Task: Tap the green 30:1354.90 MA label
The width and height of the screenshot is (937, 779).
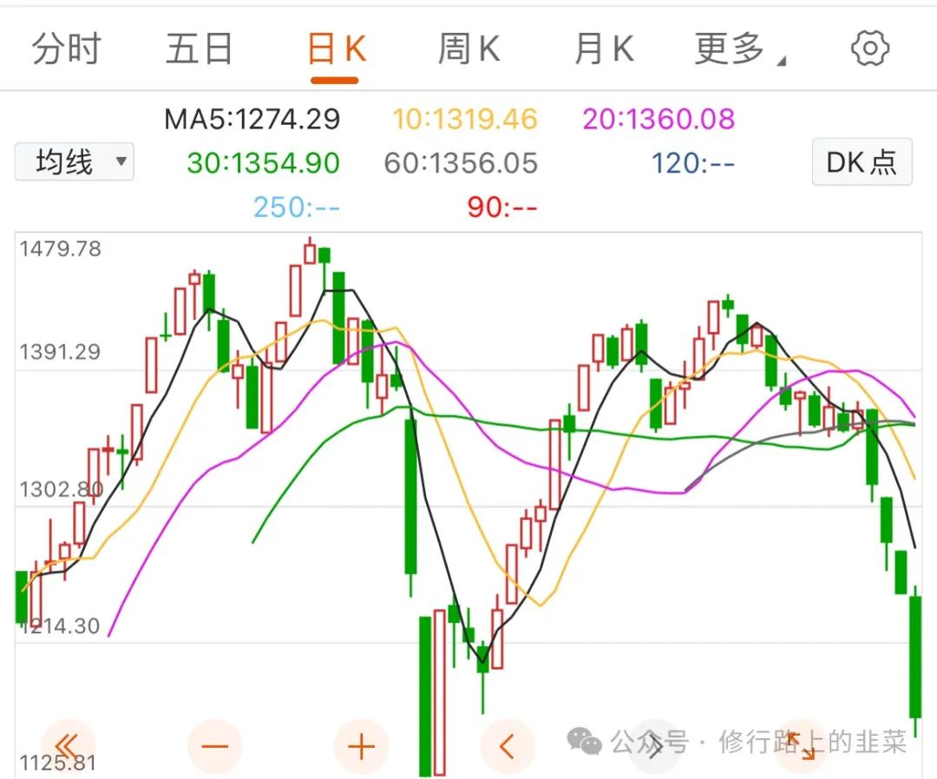Action: 263,163
